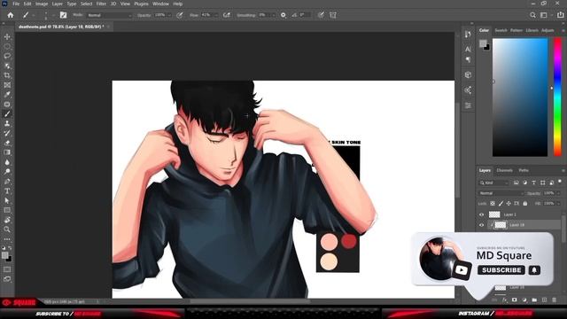The height and width of the screenshot is (319, 567).
Task: Toggle lock all layer button
Action: (x=525, y=204)
